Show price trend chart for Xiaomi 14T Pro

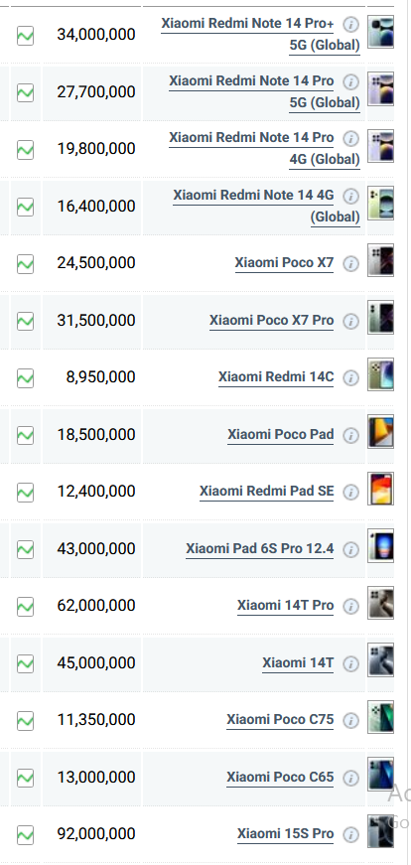(25, 606)
